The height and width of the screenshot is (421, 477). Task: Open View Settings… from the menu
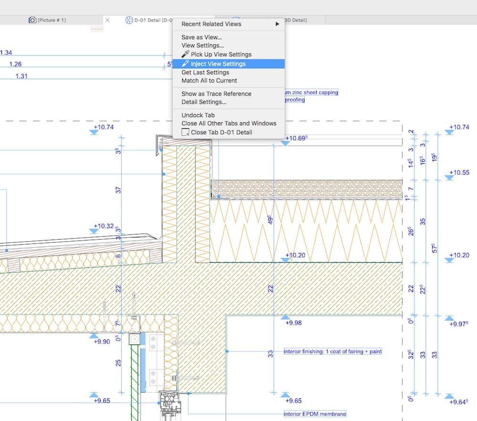pyautogui.click(x=202, y=45)
